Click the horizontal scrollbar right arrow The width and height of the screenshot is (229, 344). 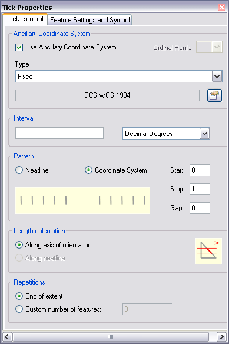coord(221,336)
